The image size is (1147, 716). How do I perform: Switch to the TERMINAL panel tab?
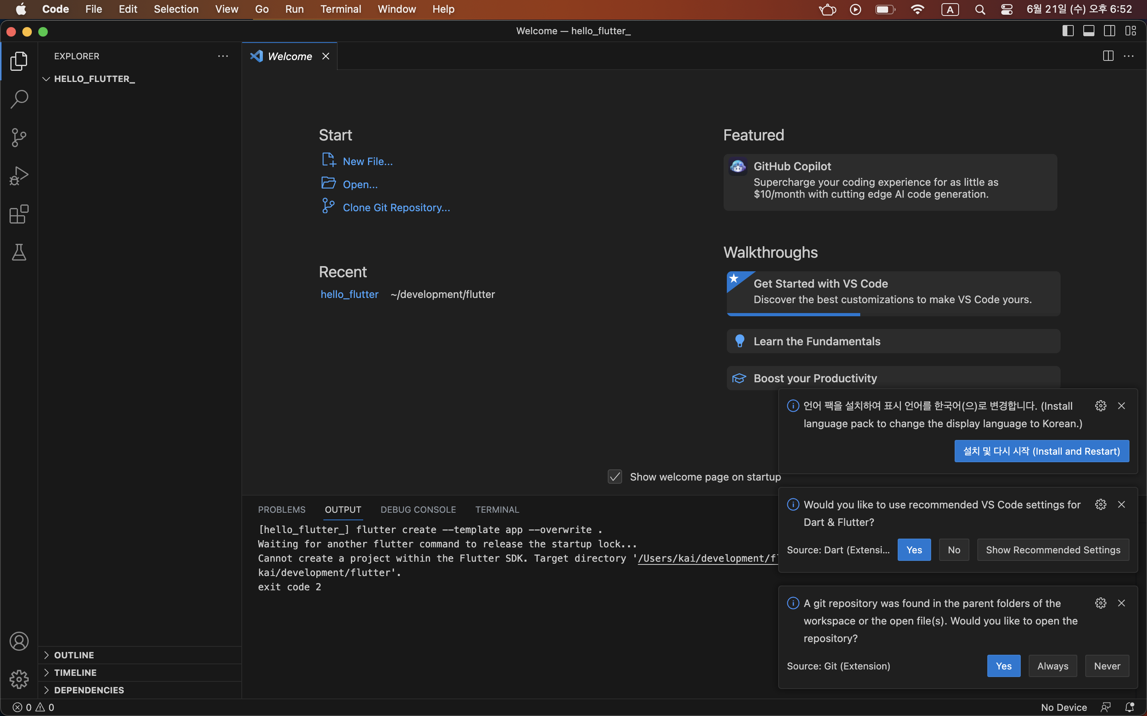coord(497,510)
